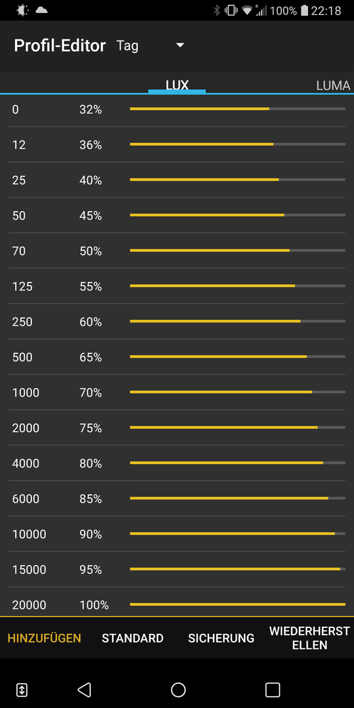This screenshot has width=354, height=708.
Task: Adjust the brightness slider for 0 lux
Action: pos(237,109)
